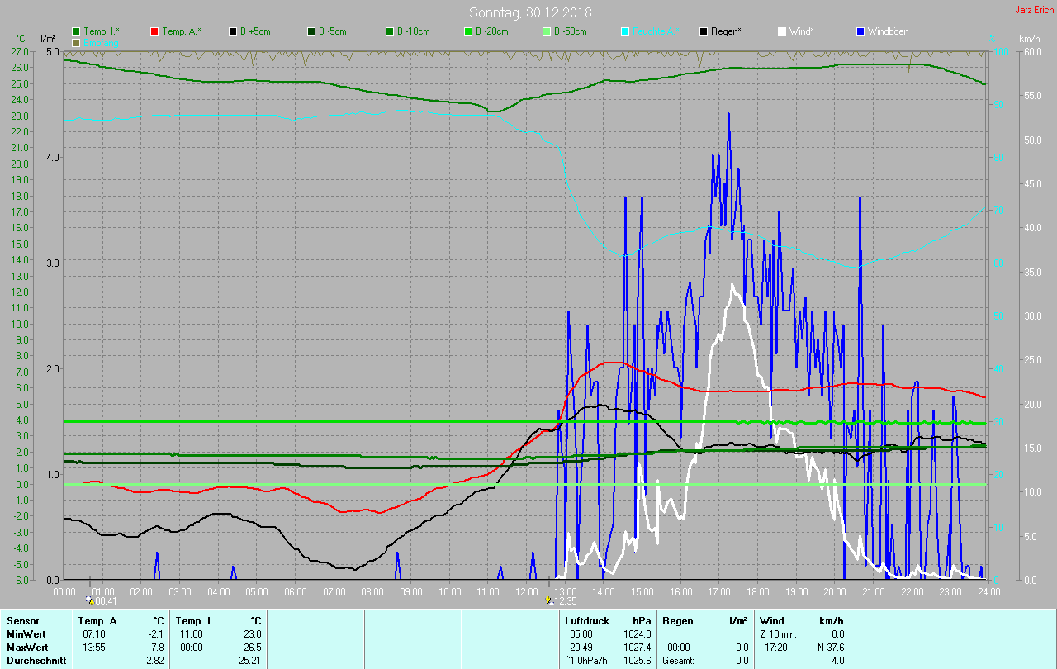Click the Jarz Erich text link

coord(1035,10)
